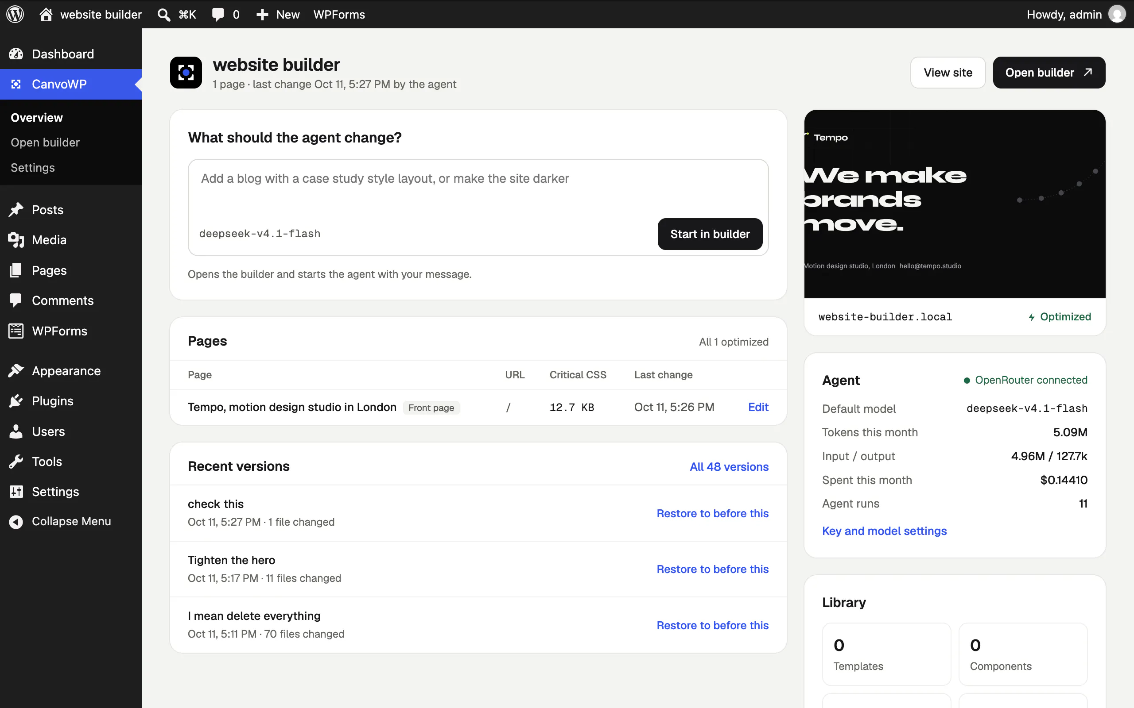Click the Settings sliders icon in sidebar
The image size is (1134, 708).
point(16,492)
